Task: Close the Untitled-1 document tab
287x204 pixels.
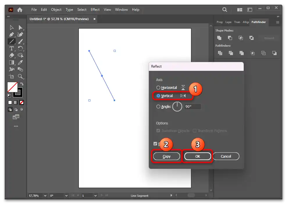Action: [95, 19]
